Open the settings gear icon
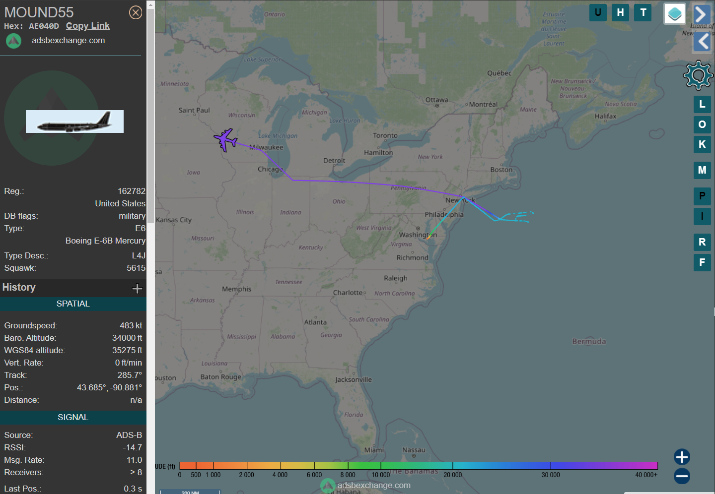This screenshot has width=715, height=494. [698, 75]
